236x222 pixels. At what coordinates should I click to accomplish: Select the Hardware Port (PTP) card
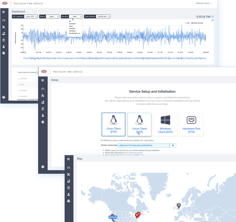tap(191, 124)
